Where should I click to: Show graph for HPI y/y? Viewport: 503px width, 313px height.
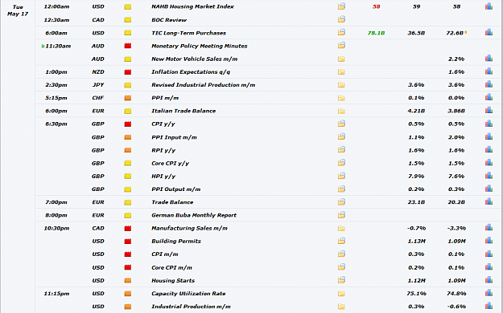coord(489,176)
